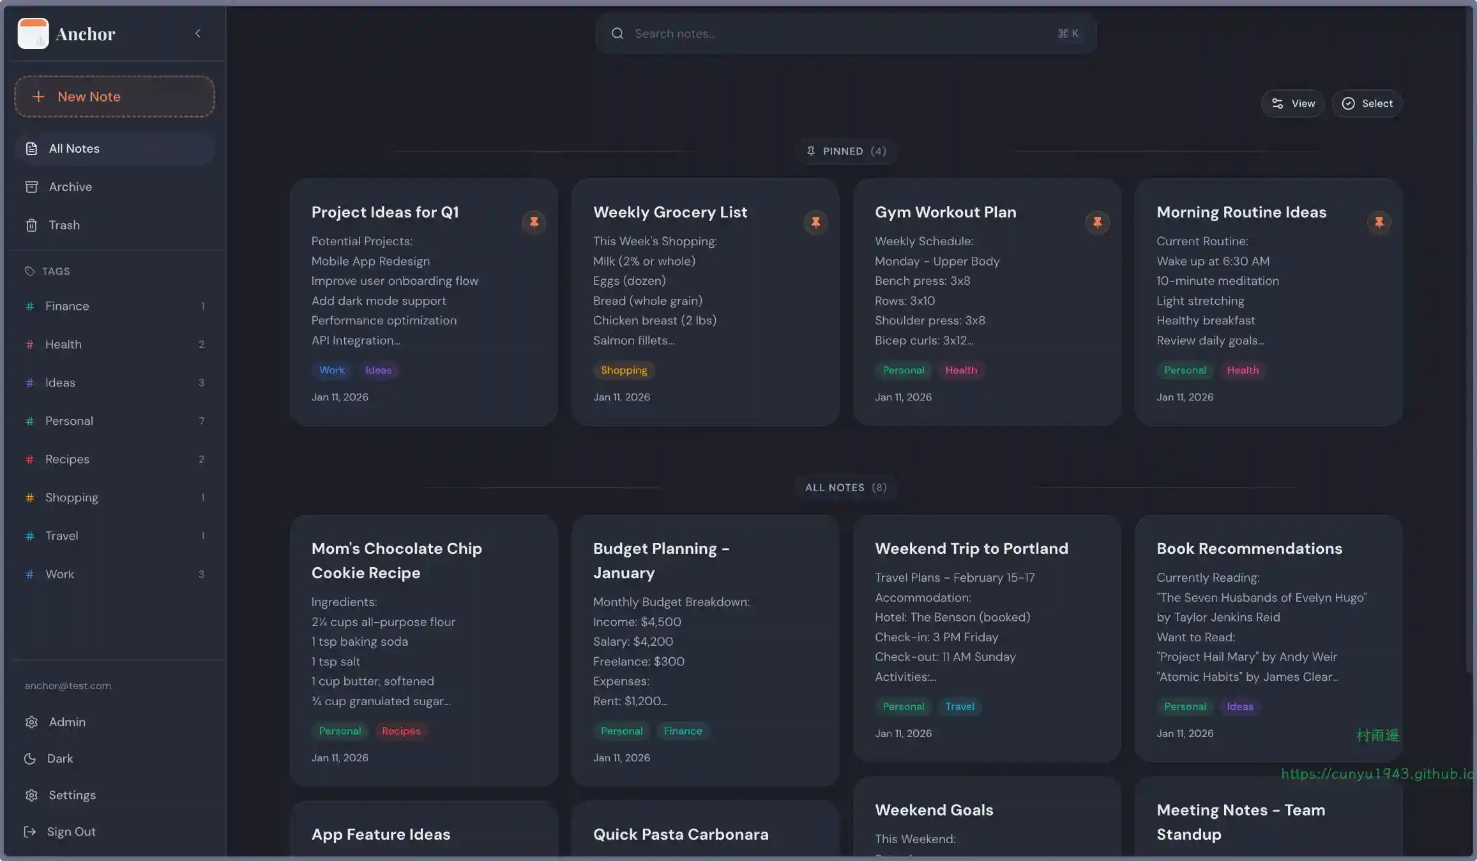Collapse the sidebar with chevron arrow
Screen dimensions: 1477x861
pyautogui.click(x=197, y=34)
